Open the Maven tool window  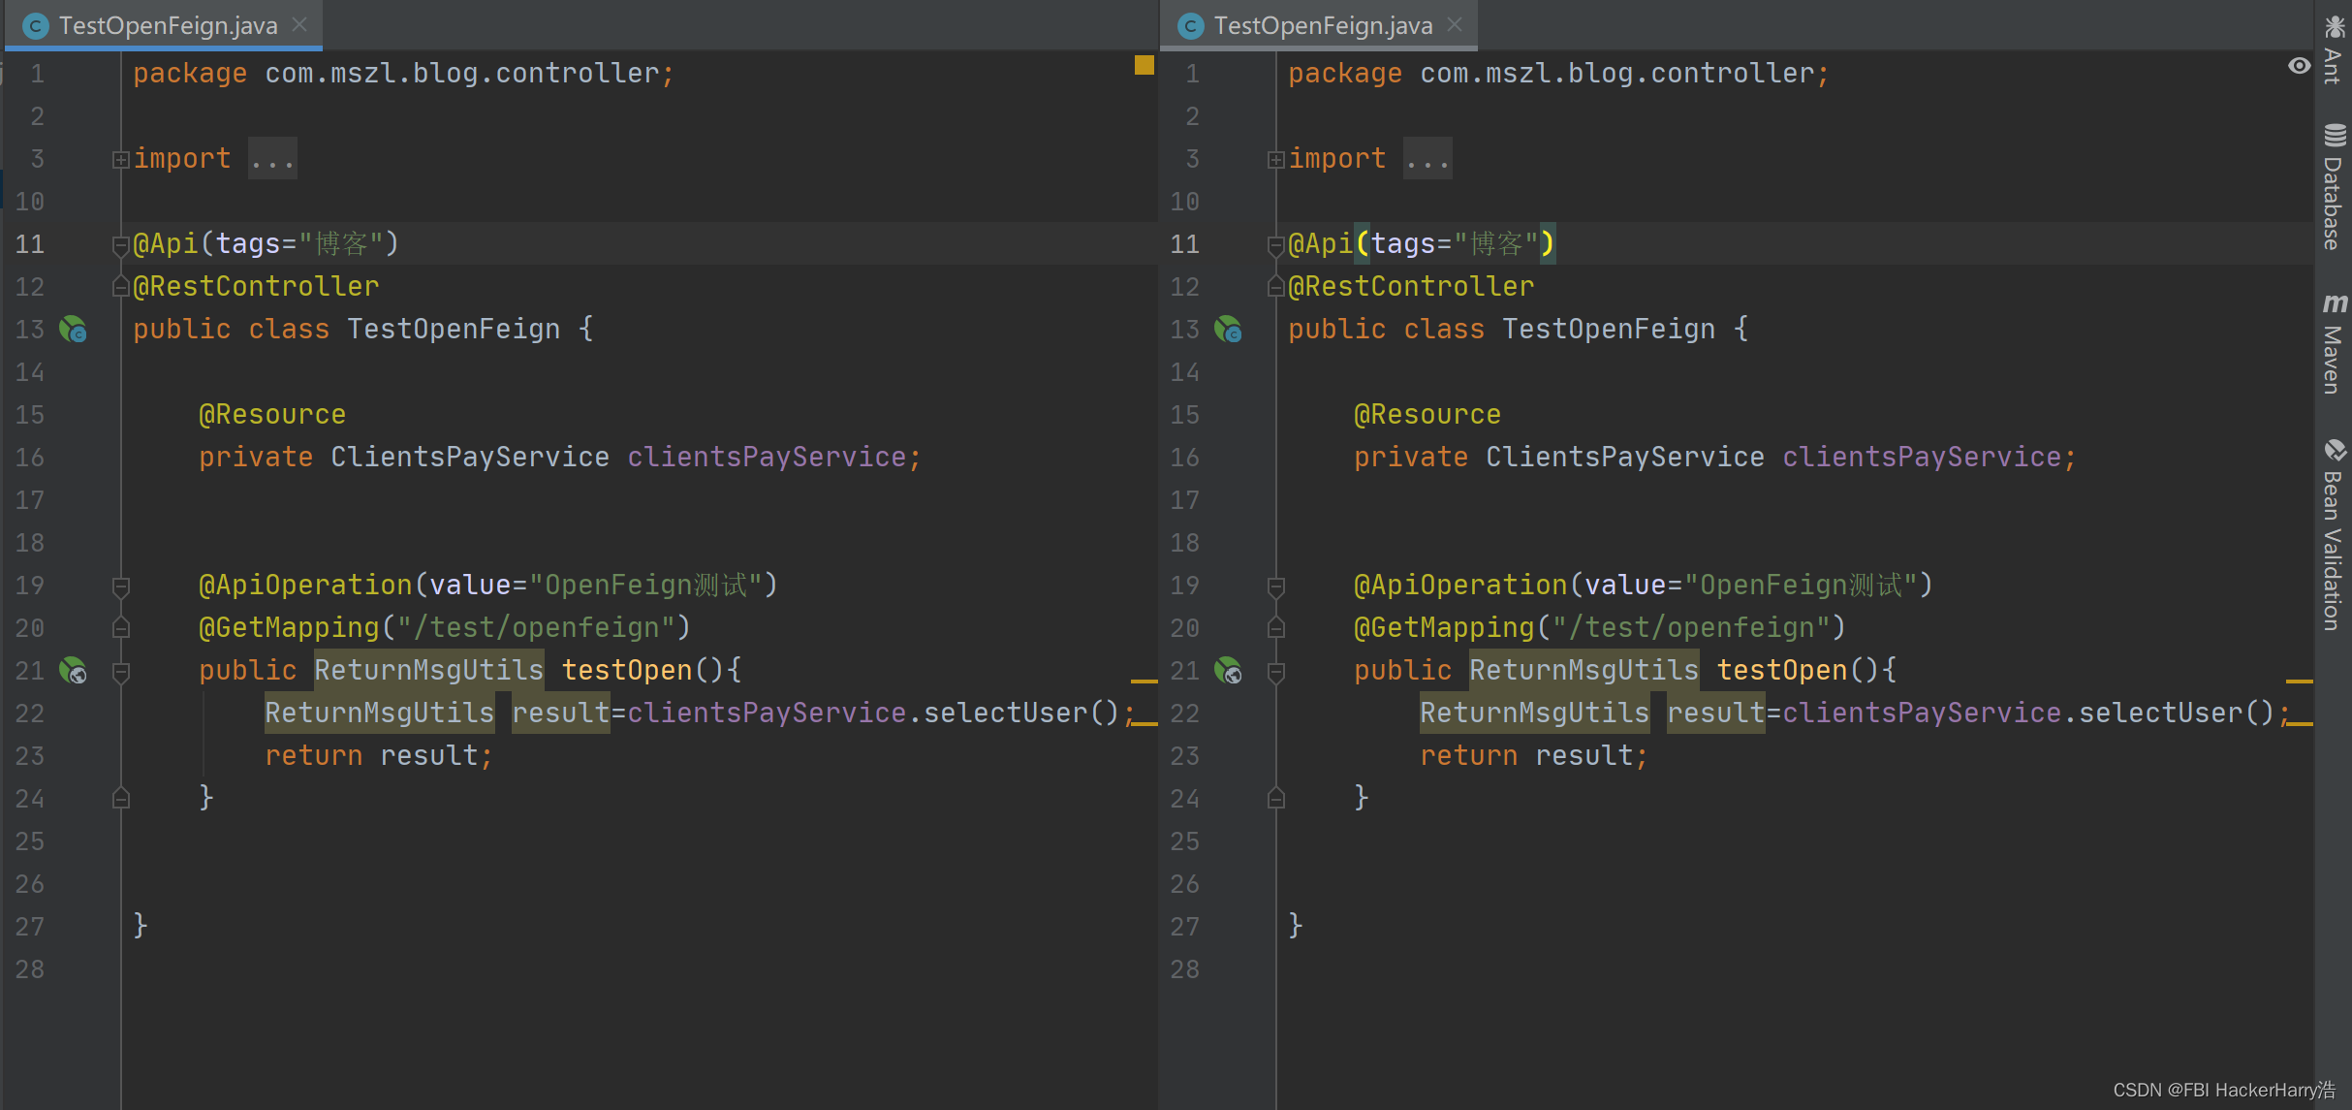[2334, 342]
